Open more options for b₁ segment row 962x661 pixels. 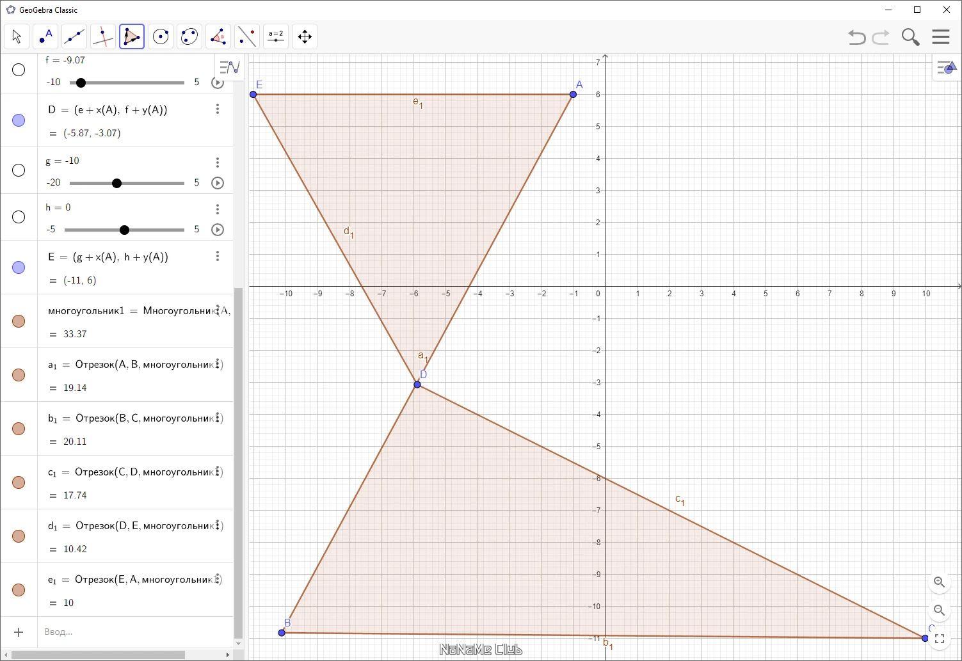(218, 418)
